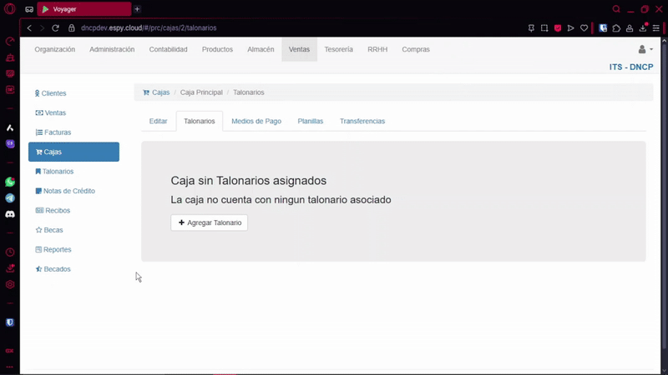
Task: Click the red ad blocker shield icon
Action: [x=558, y=28]
